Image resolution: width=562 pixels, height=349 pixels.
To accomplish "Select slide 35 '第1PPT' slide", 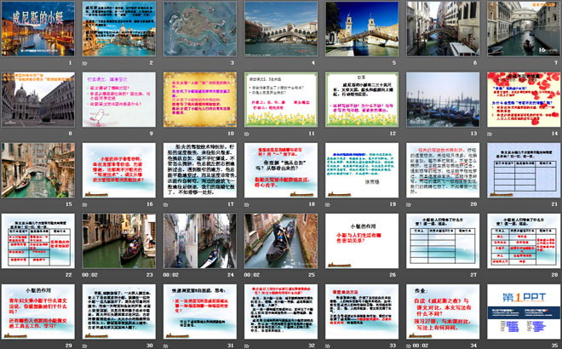I will 524,312.
